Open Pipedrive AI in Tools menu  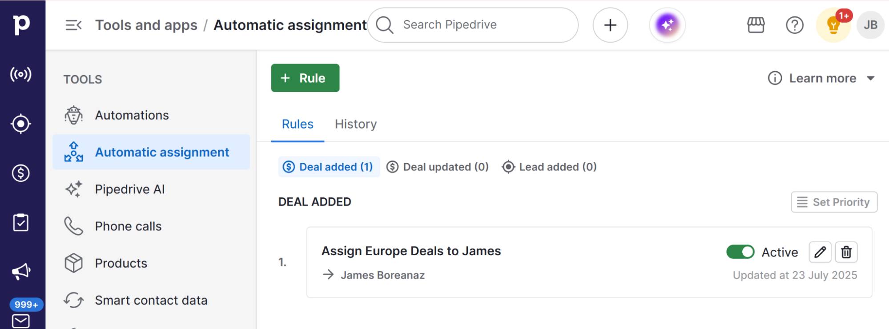[151, 189]
